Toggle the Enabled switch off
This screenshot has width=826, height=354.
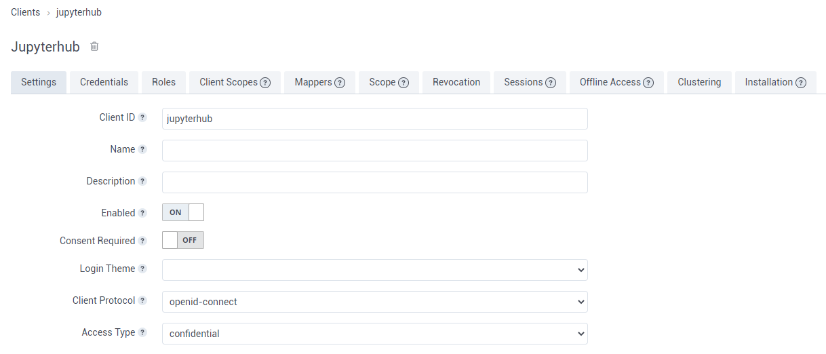coord(182,212)
